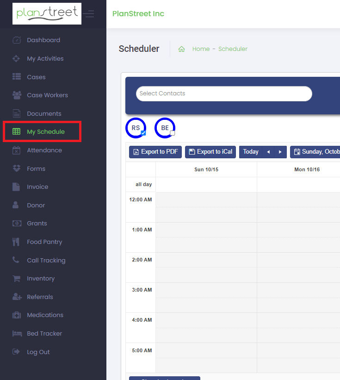Click PlanStreet Inc header title

click(x=138, y=13)
